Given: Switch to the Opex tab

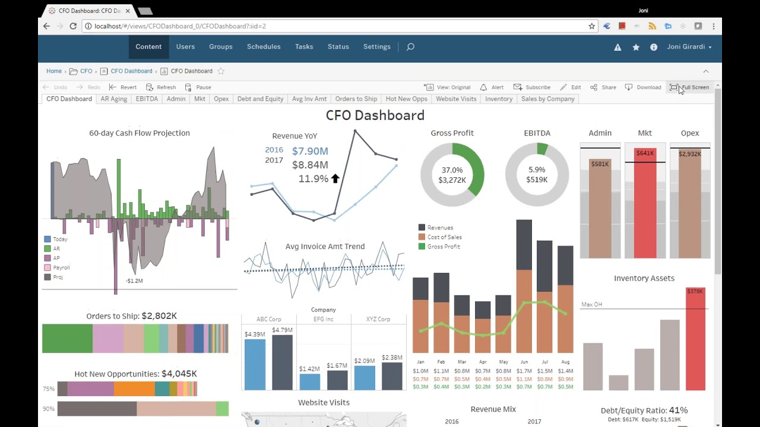Looking at the screenshot, I should point(221,99).
